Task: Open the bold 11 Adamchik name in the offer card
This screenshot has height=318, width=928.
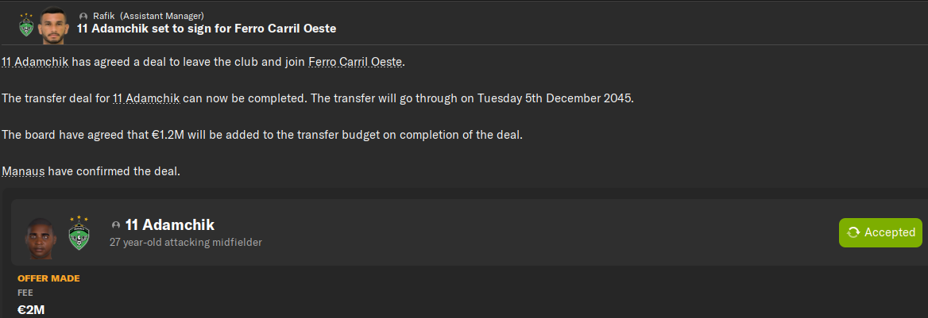Action: pos(169,225)
